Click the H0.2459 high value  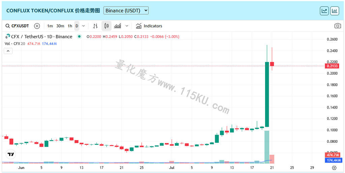110,37
